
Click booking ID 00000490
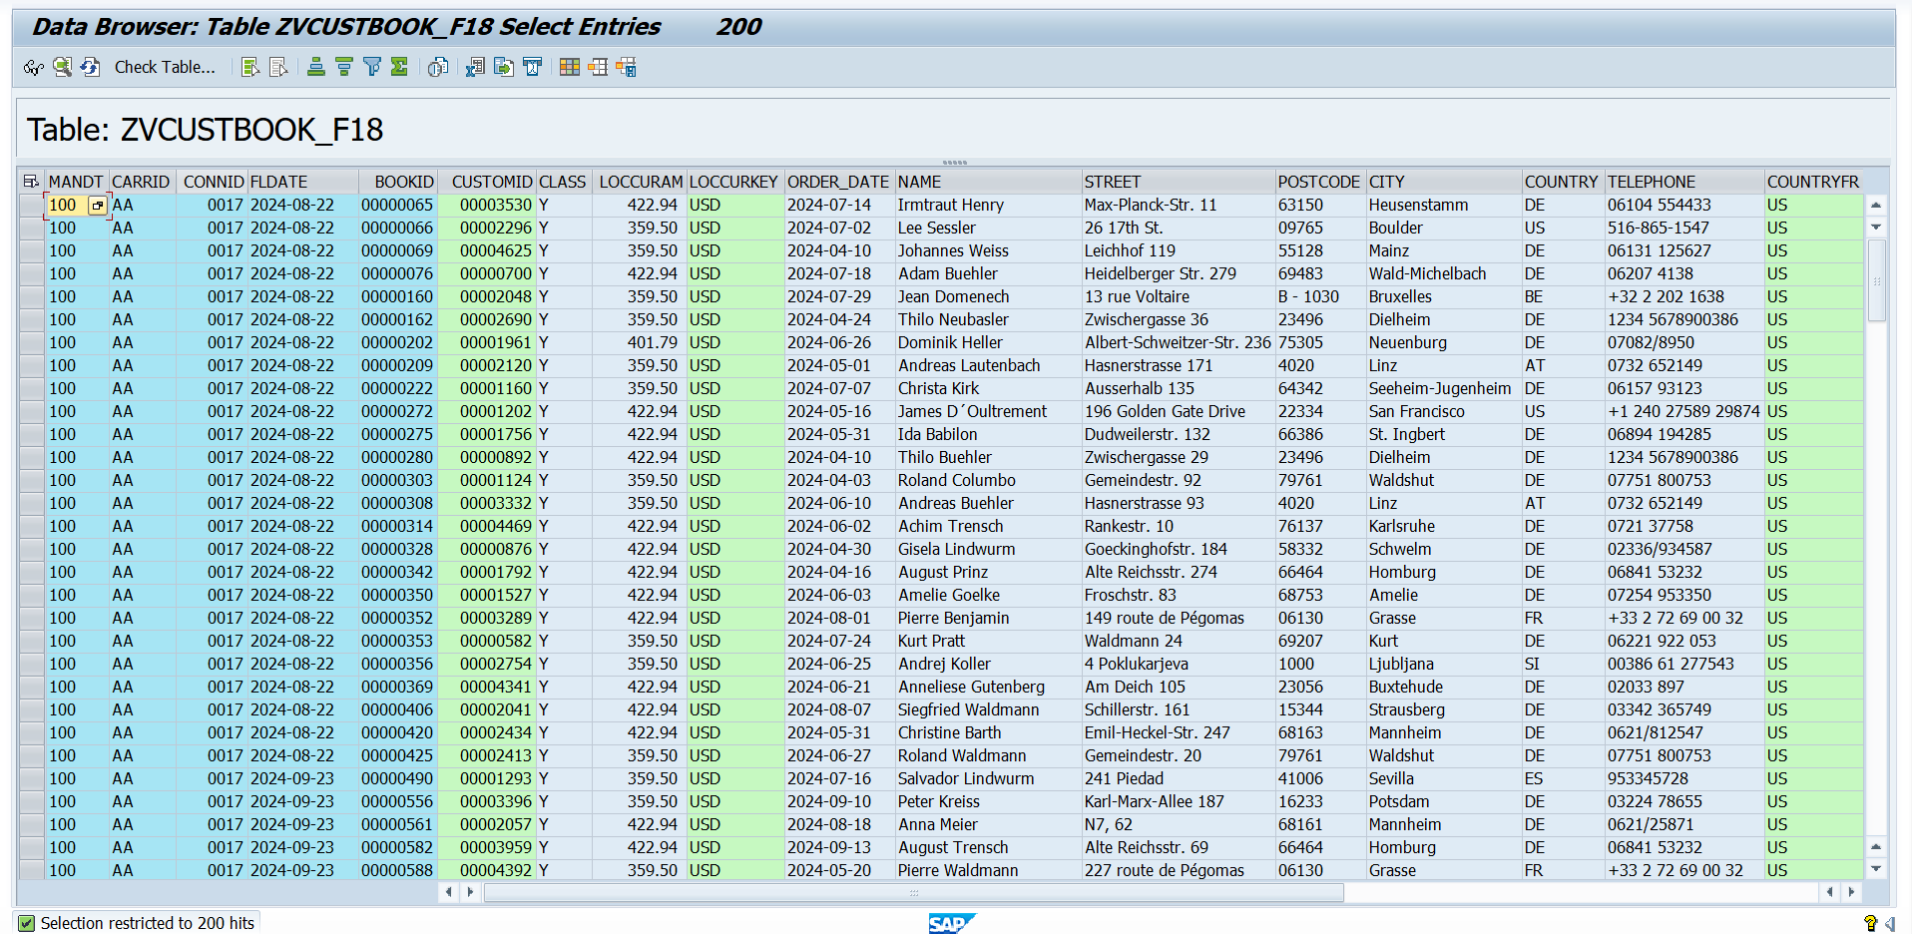click(397, 778)
